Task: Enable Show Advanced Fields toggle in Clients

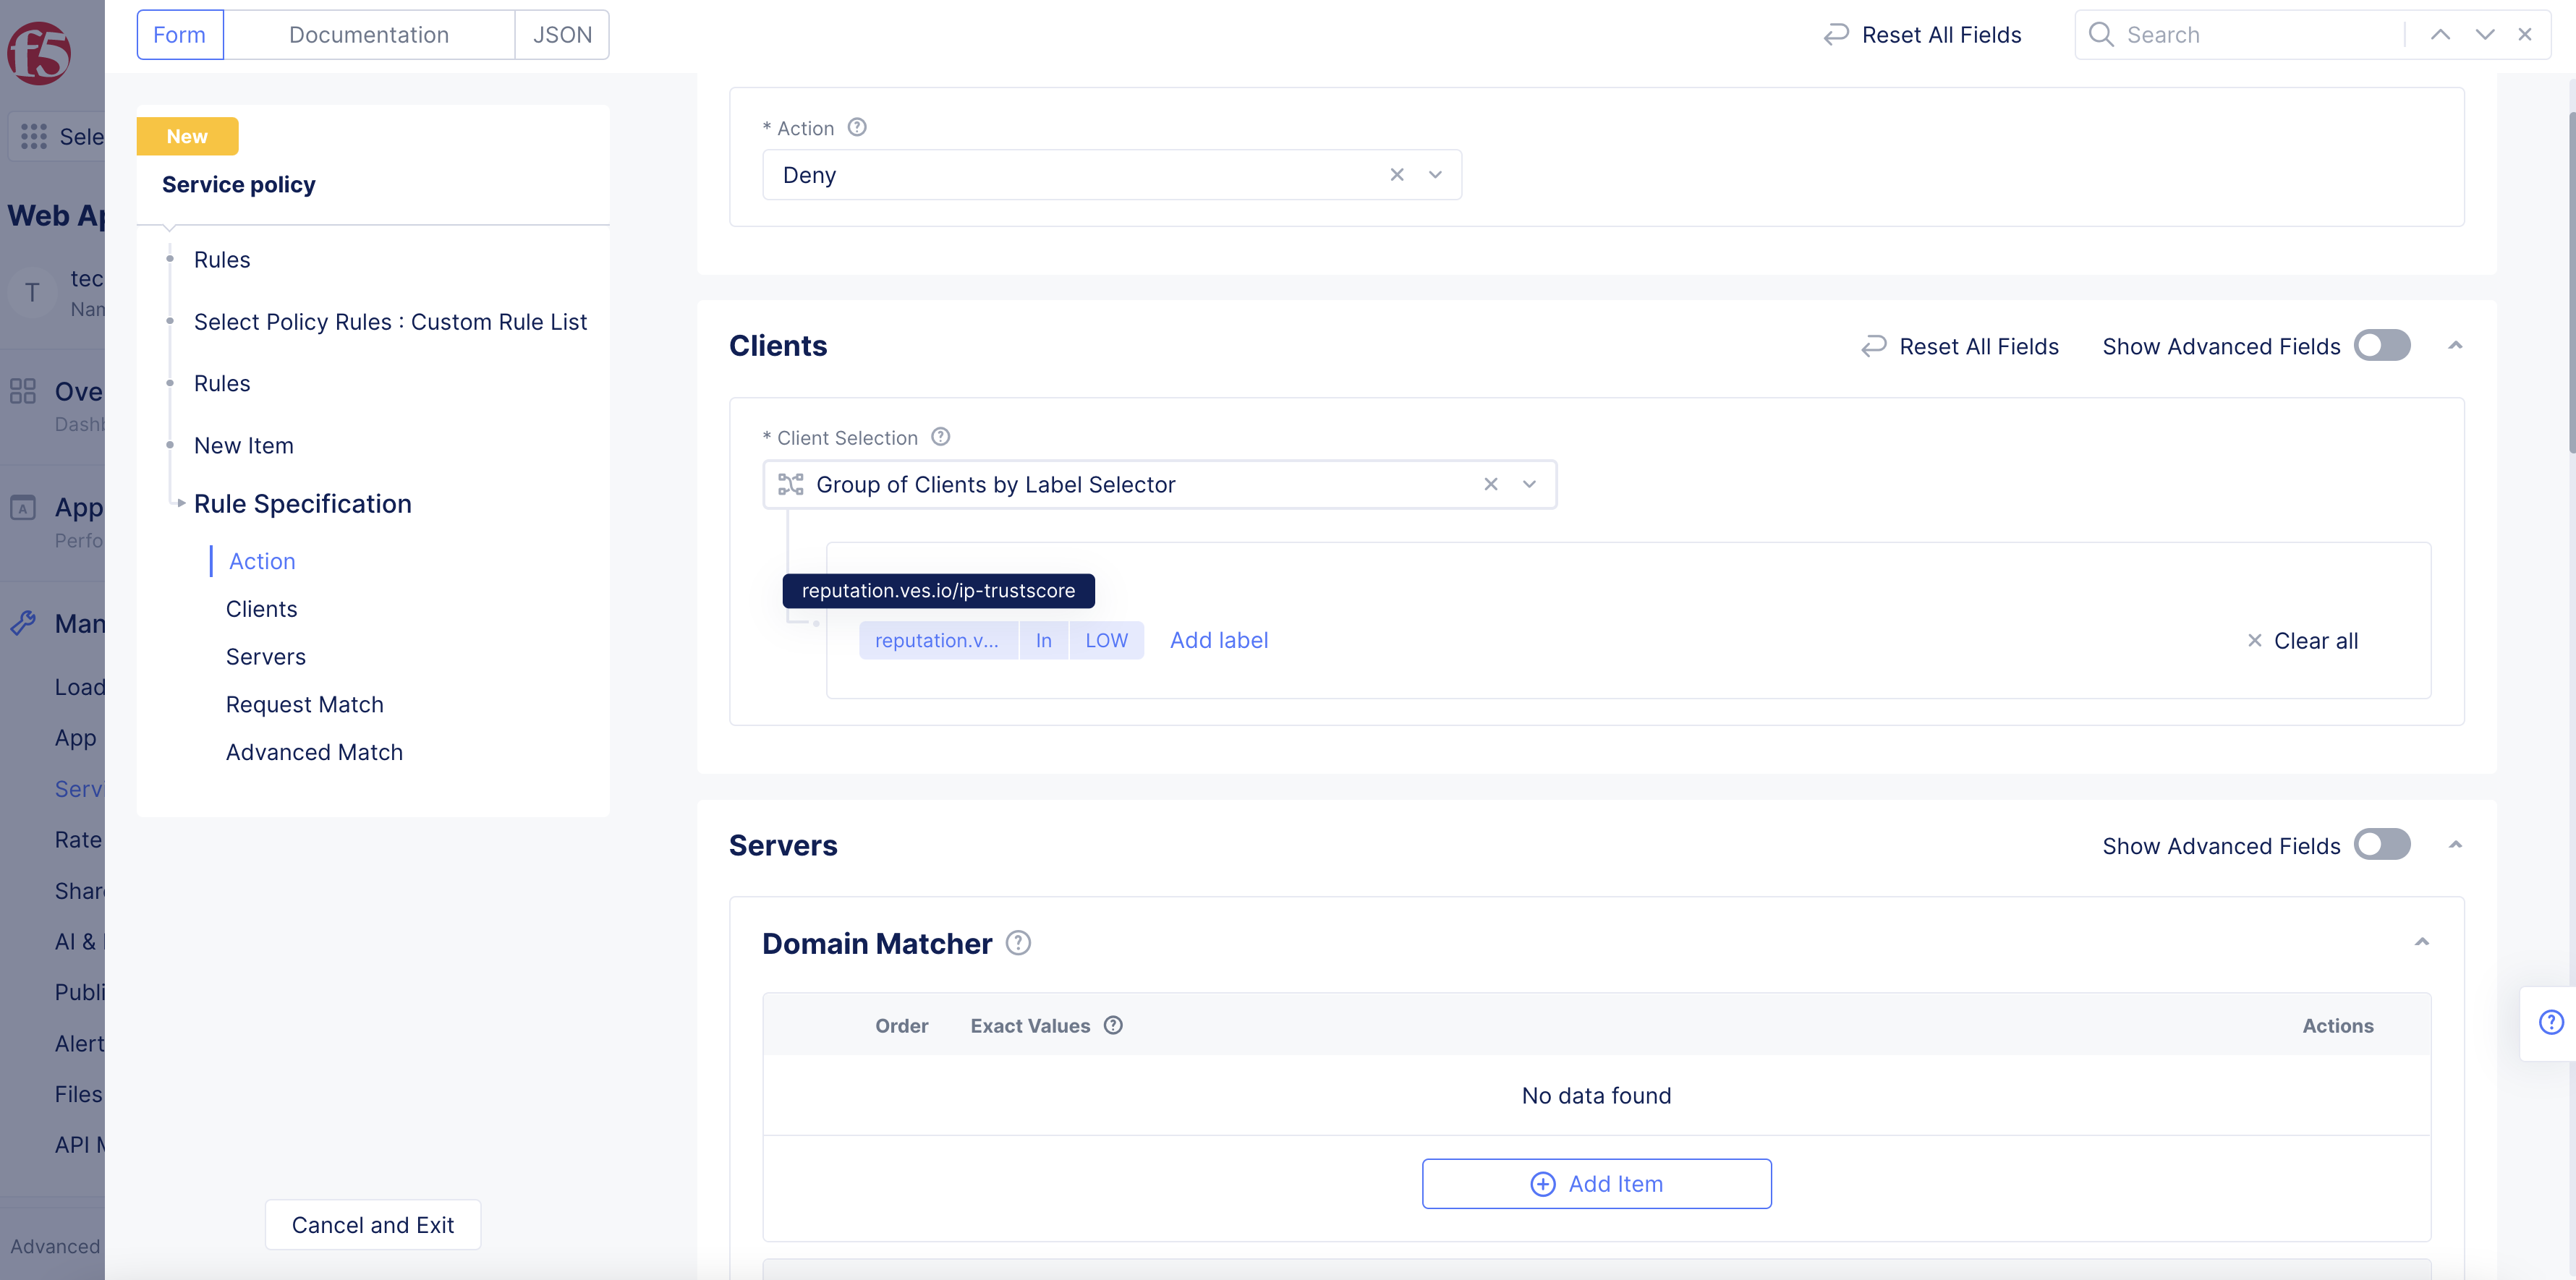Action: coord(2382,346)
